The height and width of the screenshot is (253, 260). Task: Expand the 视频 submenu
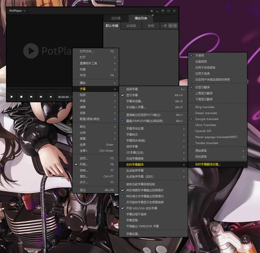point(96,95)
